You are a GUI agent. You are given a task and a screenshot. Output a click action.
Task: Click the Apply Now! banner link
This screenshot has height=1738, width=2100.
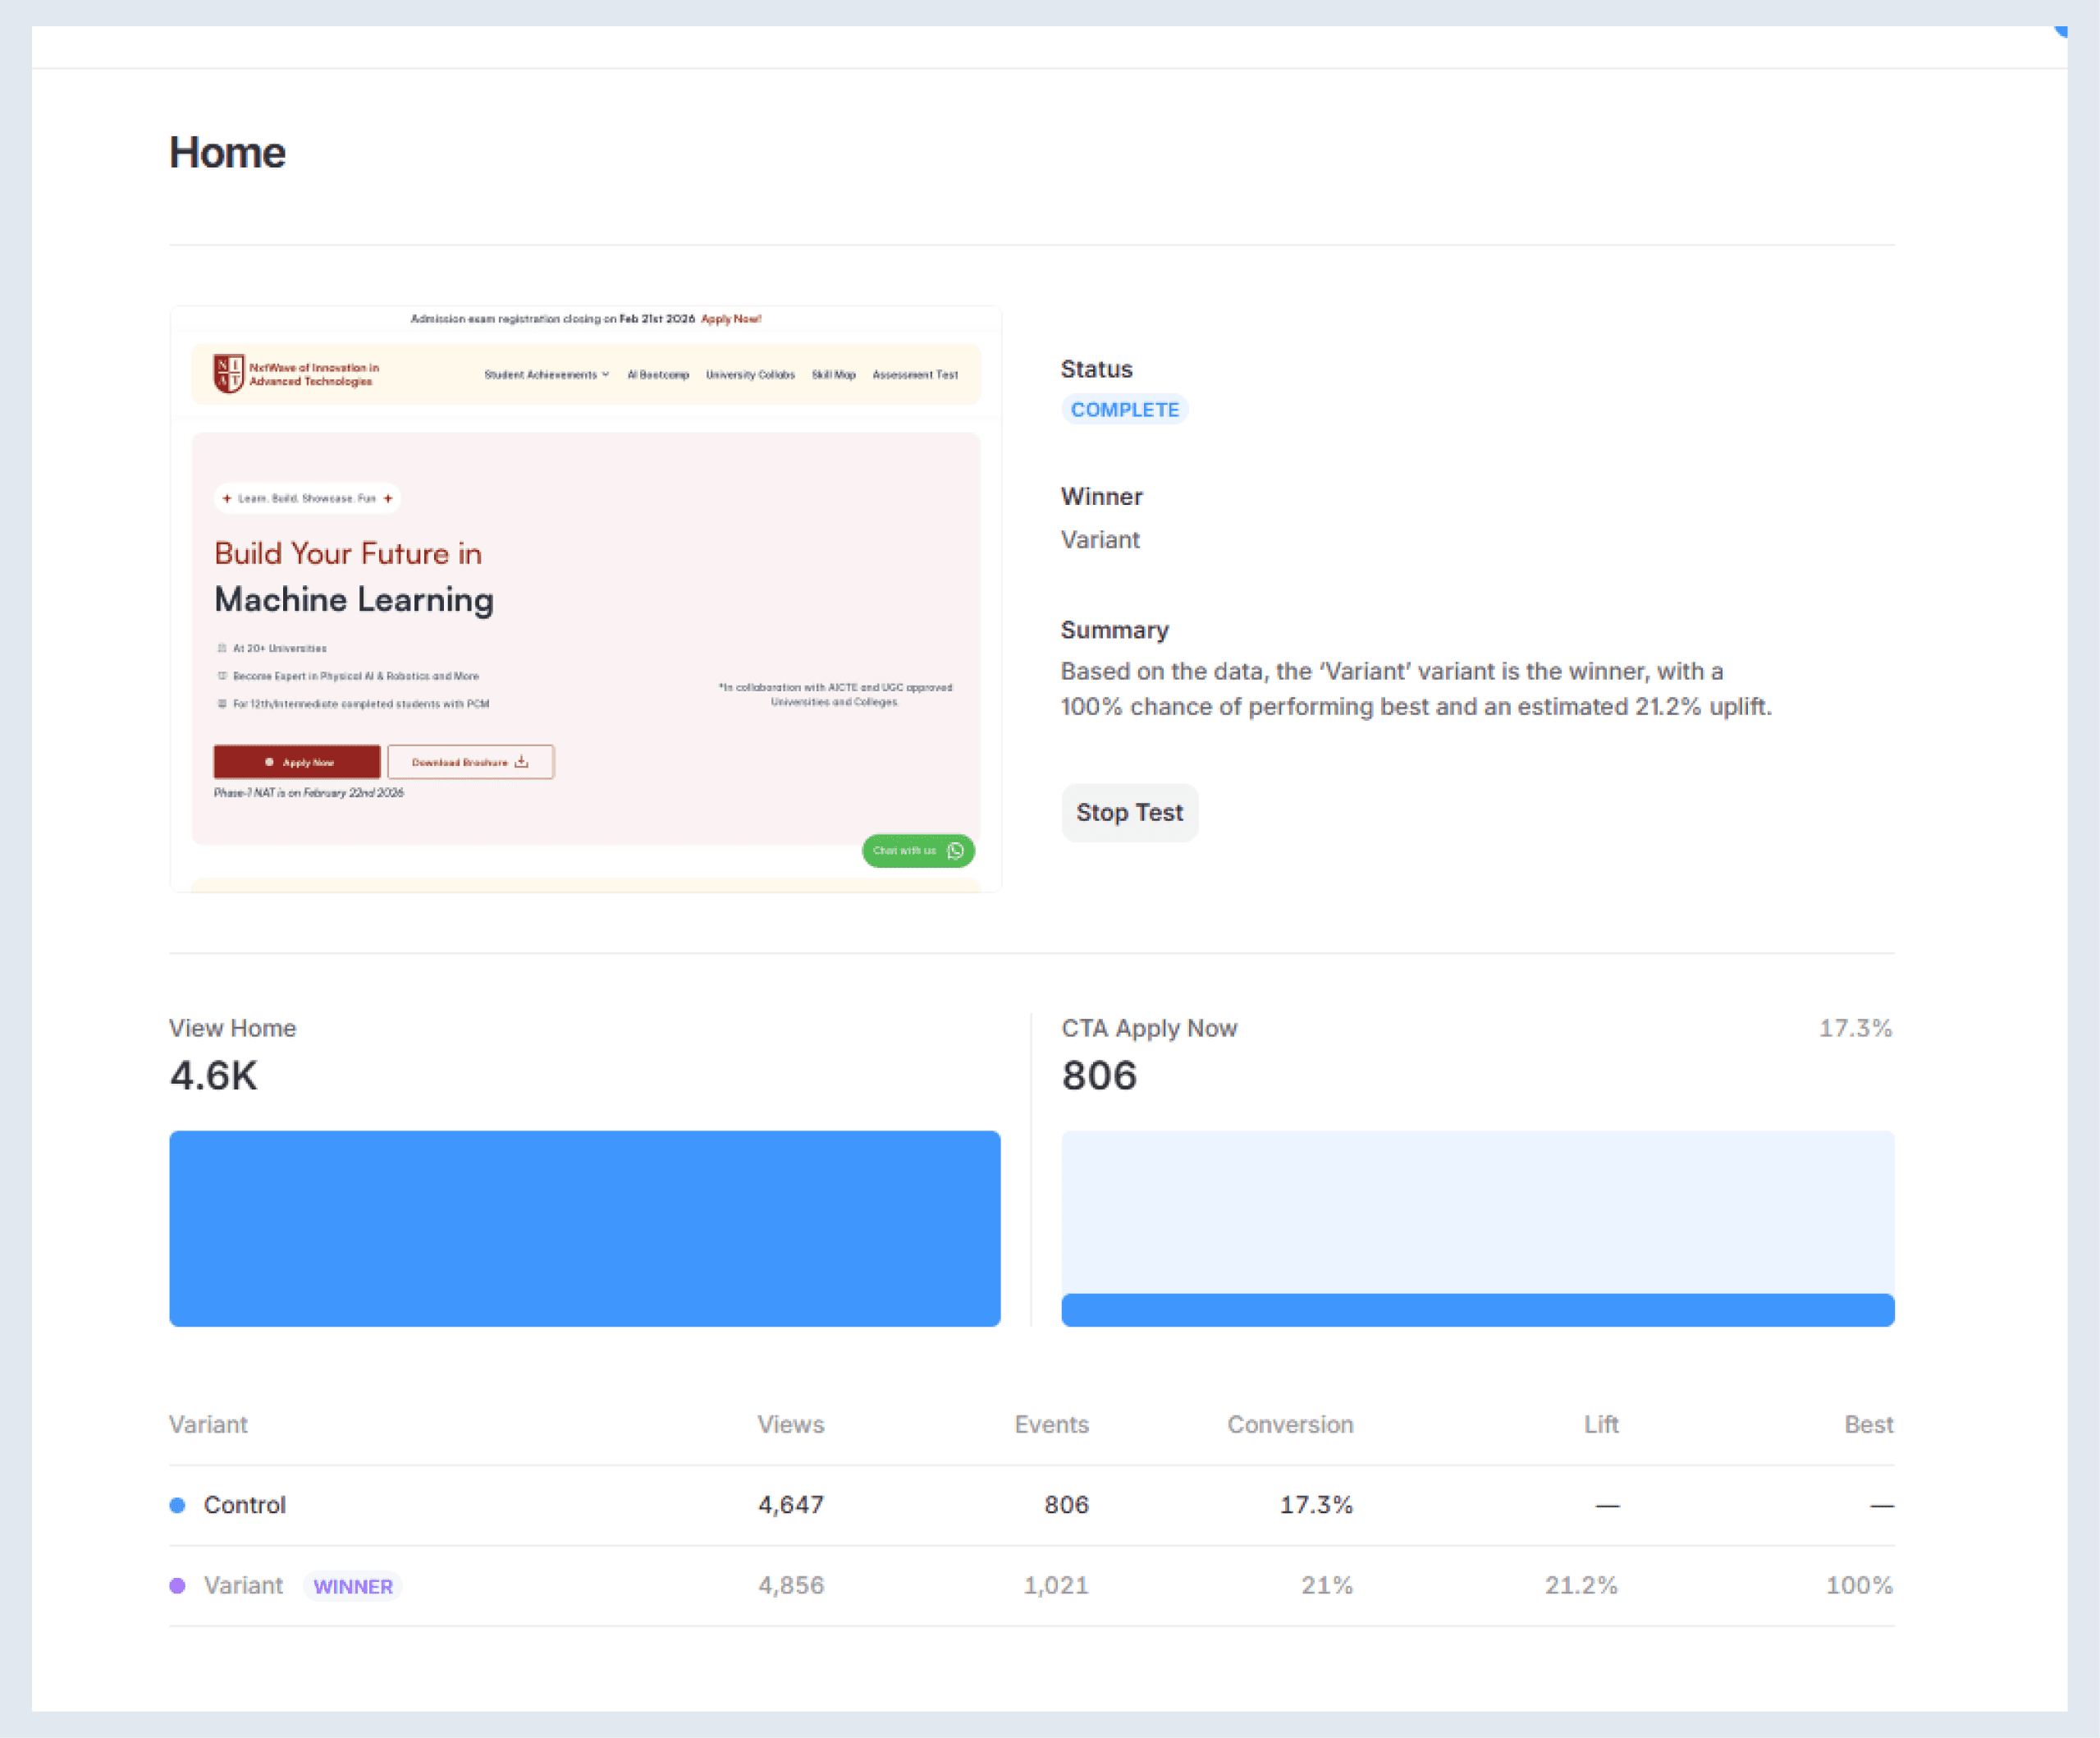(x=731, y=319)
